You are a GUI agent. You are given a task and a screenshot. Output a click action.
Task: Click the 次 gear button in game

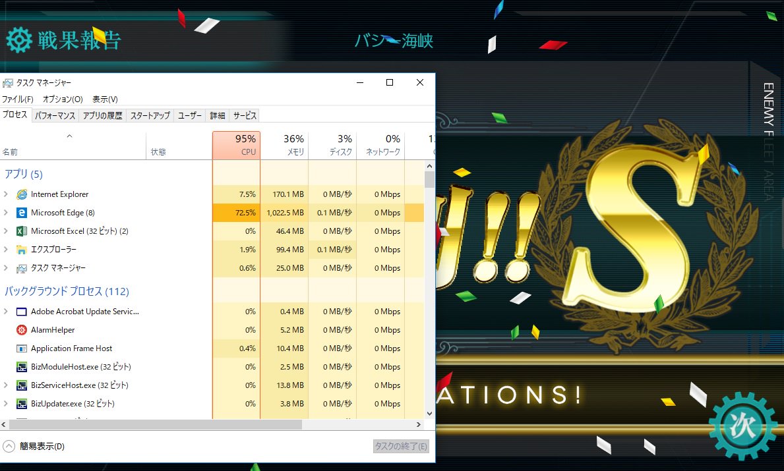[742, 426]
